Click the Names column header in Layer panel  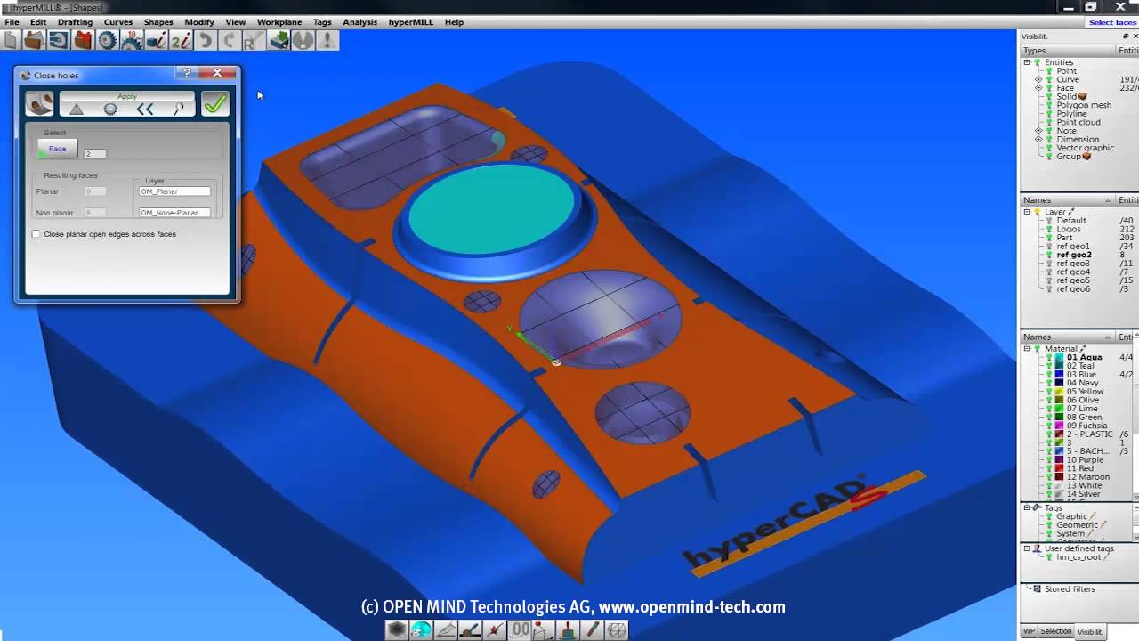click(1068, 200)
